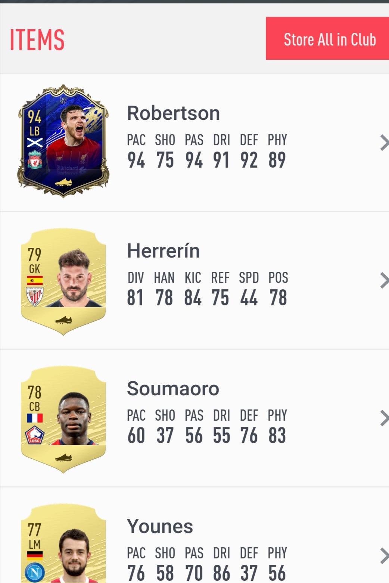Click the Germany flag on Younes's card
The width and height of the screenshot is (389, 583).
pos(35,556)
